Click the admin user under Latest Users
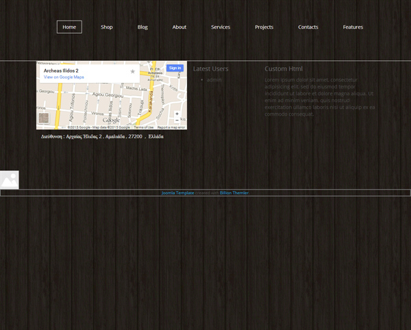This screenshot has width=411, height=330. (x=214, y=80)
